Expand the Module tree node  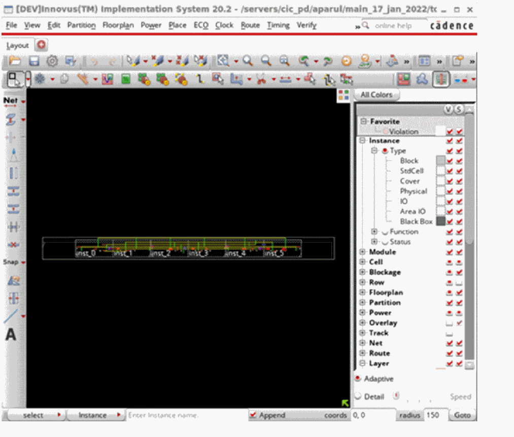point(363,252)
